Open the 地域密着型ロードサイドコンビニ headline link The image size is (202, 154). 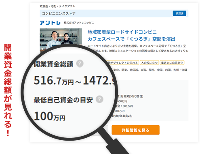click(122, 32)
